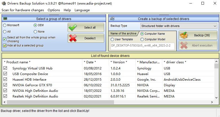Click Scan for hardware changes
The height and width of the screenshot is (117, 220).
23,10
